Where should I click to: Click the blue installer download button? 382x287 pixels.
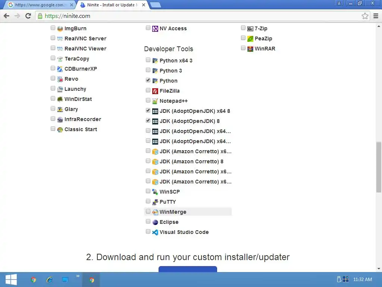click(x=188, y=269)
